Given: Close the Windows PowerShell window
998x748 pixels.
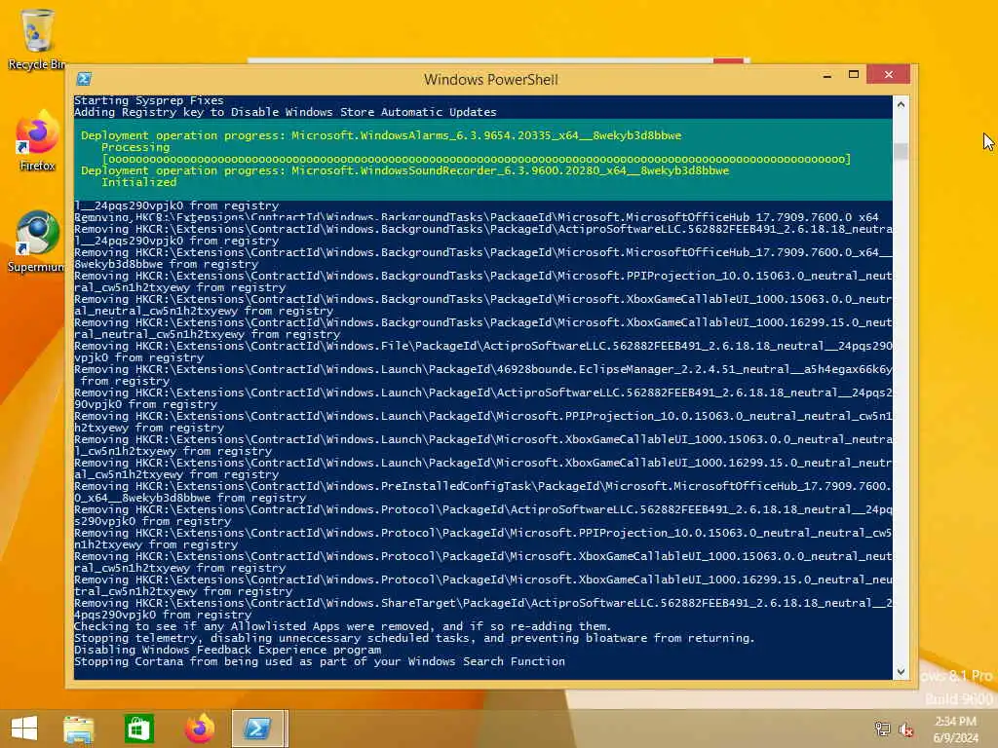Looking at the screenshot, I should click(x=889, y=74).
